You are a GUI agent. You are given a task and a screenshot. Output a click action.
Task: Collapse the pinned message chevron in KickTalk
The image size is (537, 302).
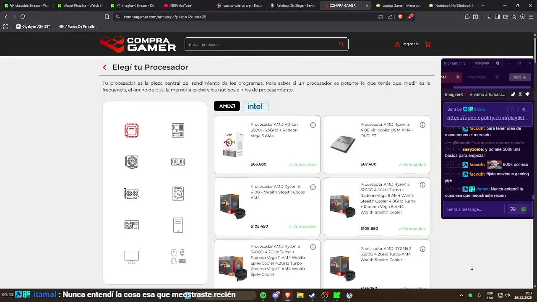[x=512, y=109]
